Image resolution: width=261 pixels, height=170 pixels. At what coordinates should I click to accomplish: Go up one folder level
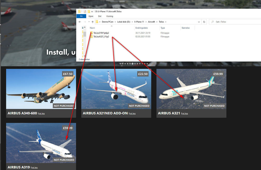92,22
